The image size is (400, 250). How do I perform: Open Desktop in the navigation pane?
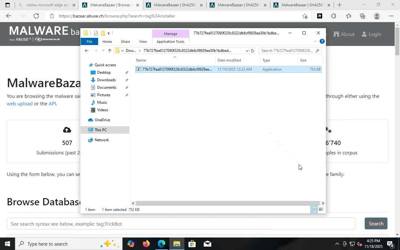104,72
